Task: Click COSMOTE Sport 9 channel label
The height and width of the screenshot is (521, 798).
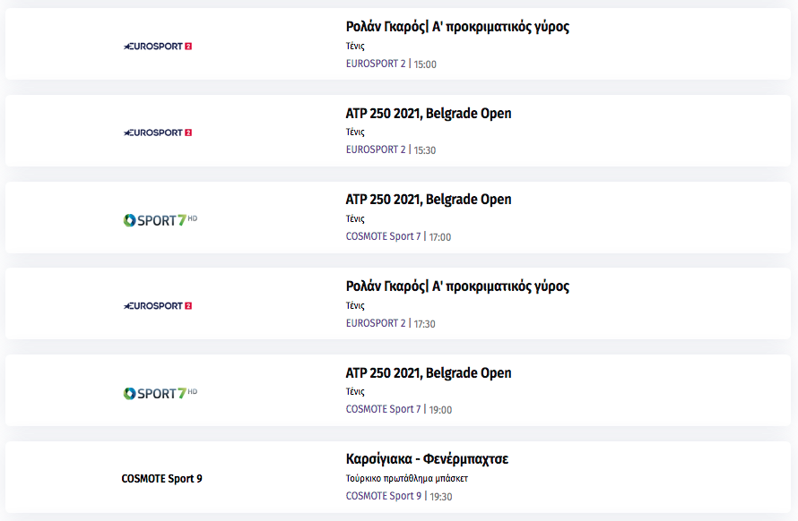Action: pos(161,479)
